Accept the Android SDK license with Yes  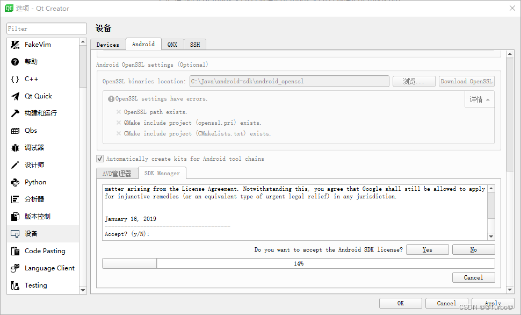428,249
